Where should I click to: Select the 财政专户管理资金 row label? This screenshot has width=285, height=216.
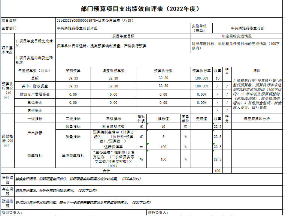[x=35, y=94]
